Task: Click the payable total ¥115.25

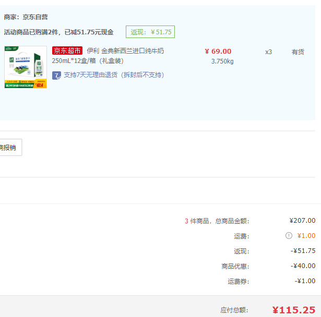Action: point(294,310)
